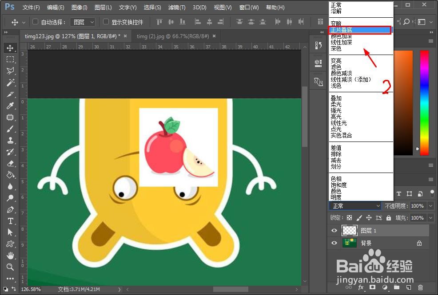This screenshot has height=295, width=438.
Task: Swap foreground and background colors
Action: 13,289
